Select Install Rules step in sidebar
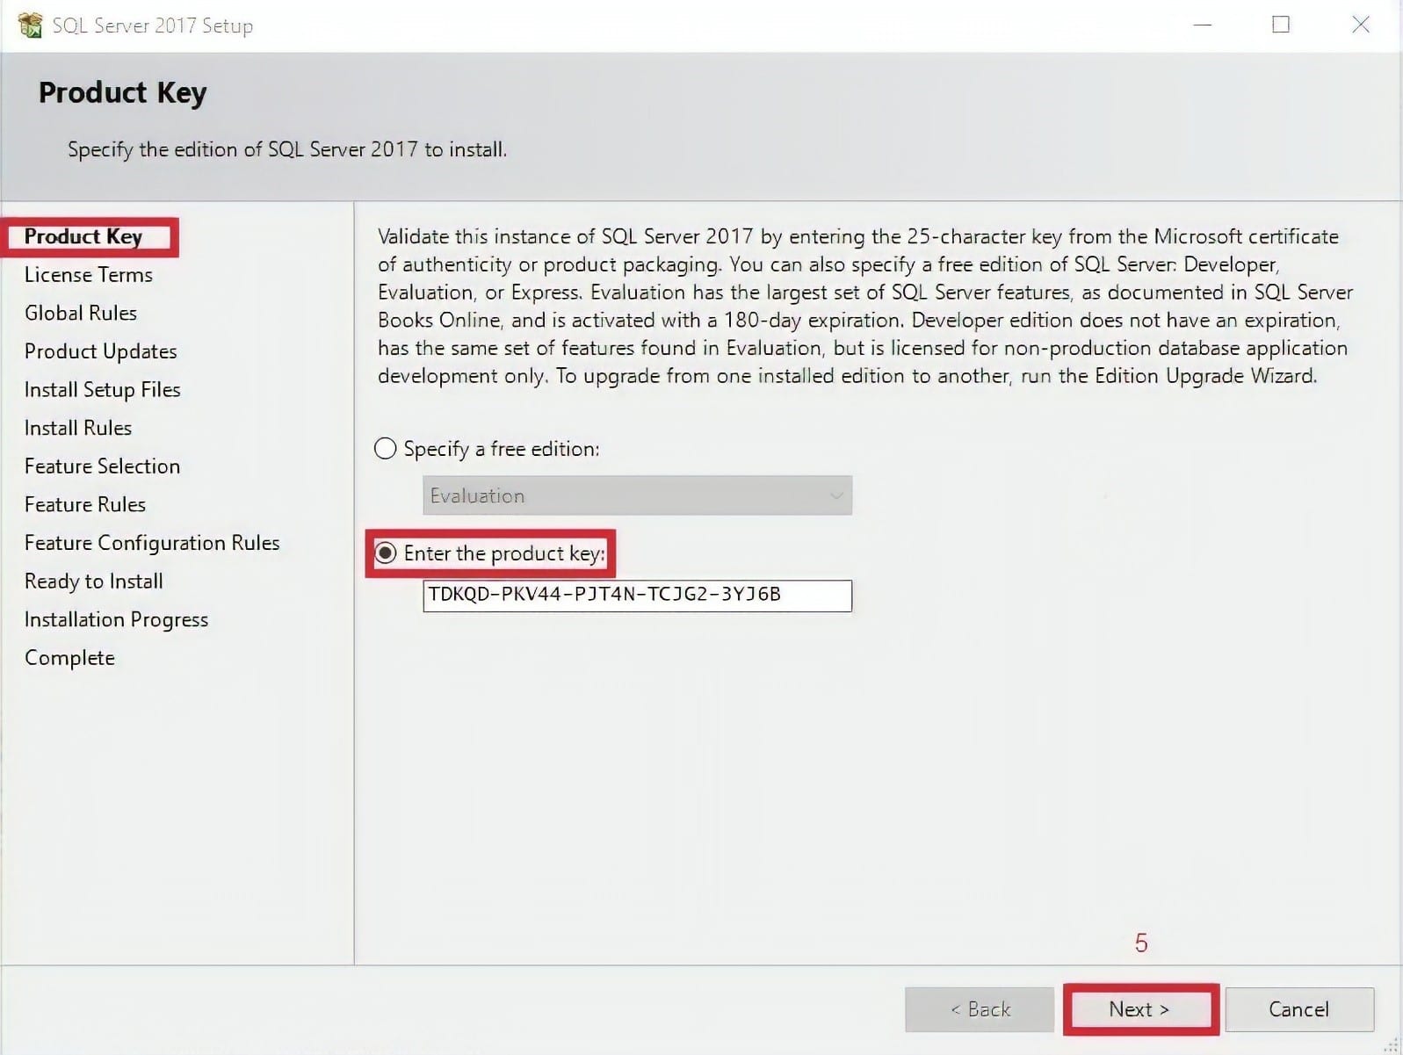Screen dimensions: 1403x1055 point(78,428)
